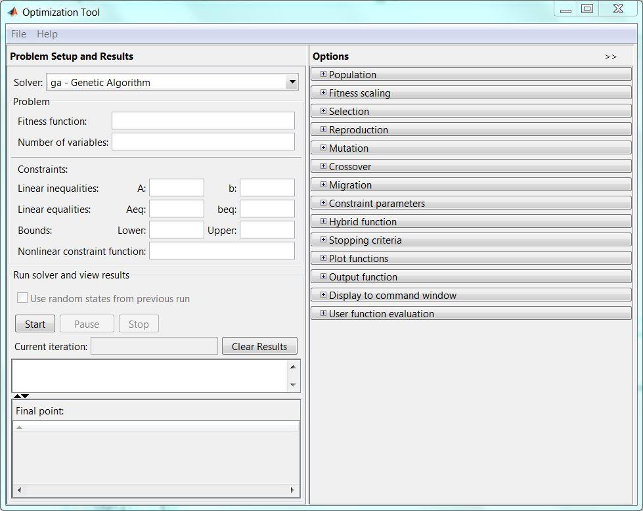Click the Pause button

point(87,324)
